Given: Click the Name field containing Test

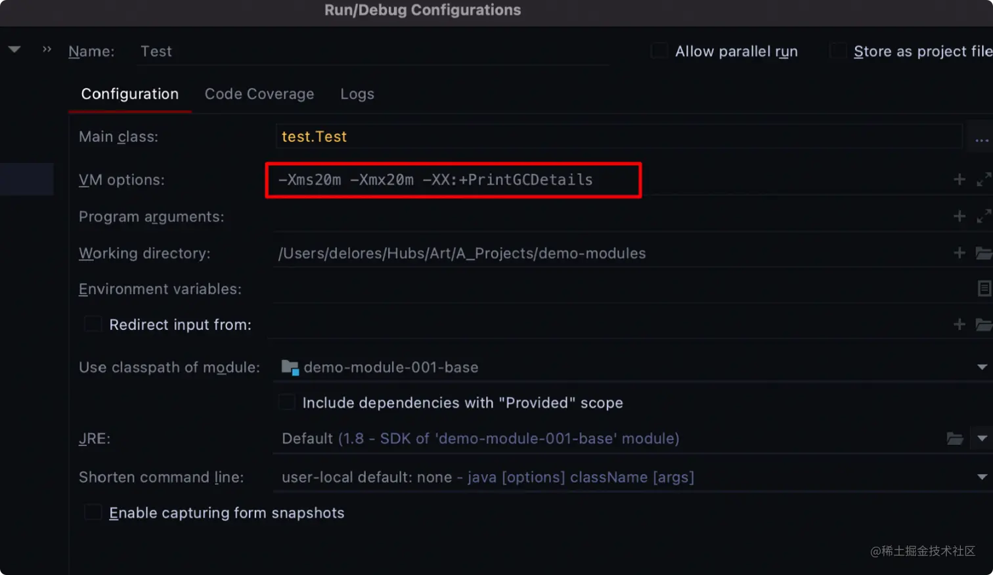Looking at the screenshot, I should 373,51.
